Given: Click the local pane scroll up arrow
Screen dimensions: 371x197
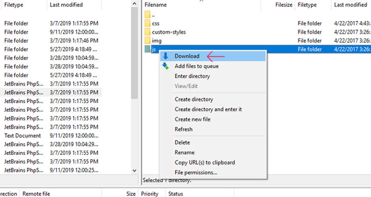Looking at the screenshot, I should [134, 4].
